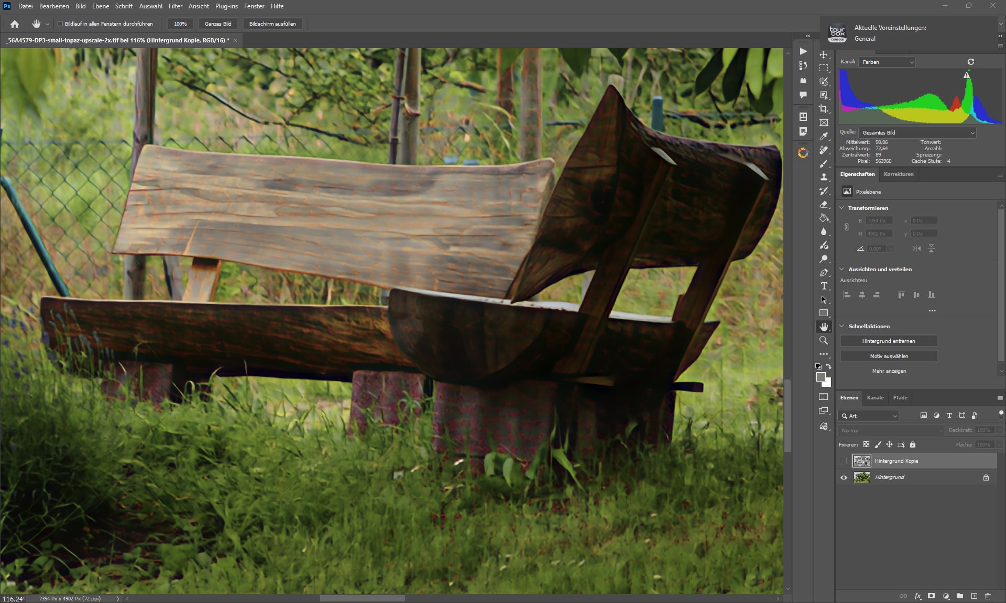Viewport: 1006px width, 603px height.
Task: Select the Horizontal Type tool
Action: 824,286
